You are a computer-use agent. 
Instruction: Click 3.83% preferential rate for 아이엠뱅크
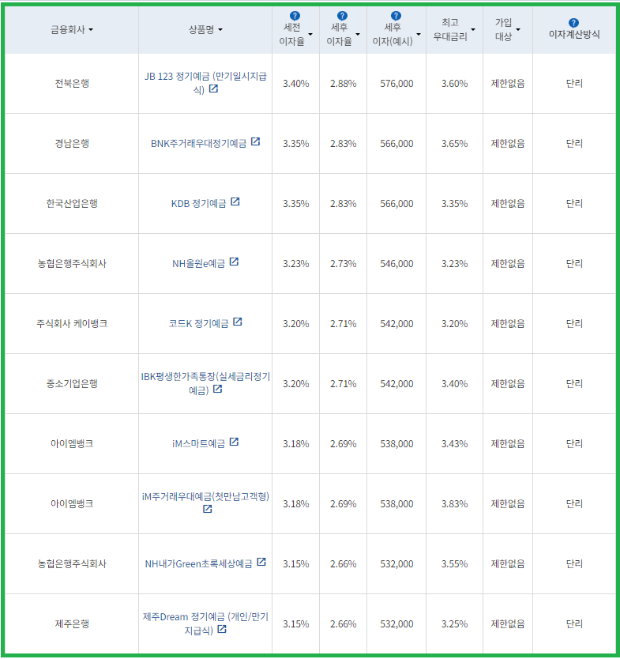point(454,503)
